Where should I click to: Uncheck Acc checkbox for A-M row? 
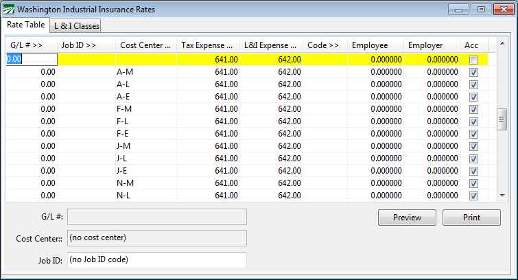(x=473, y=72)
